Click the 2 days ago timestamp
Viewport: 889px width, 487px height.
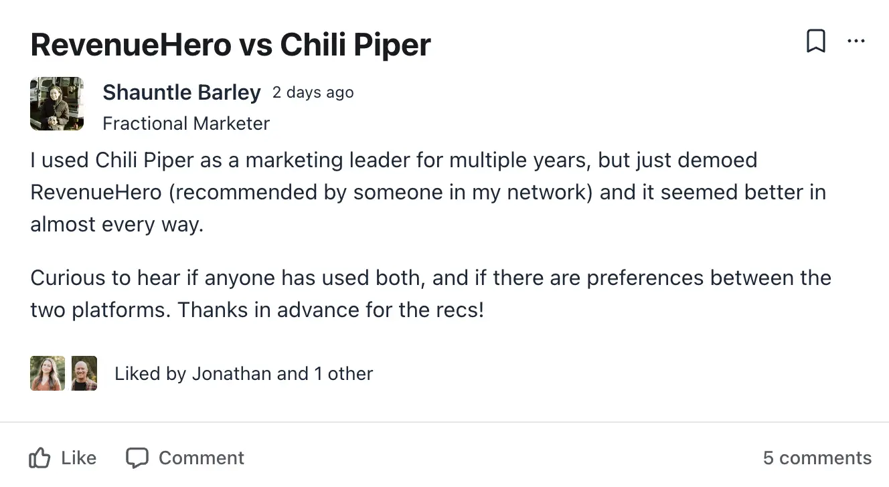coord(313,92)
